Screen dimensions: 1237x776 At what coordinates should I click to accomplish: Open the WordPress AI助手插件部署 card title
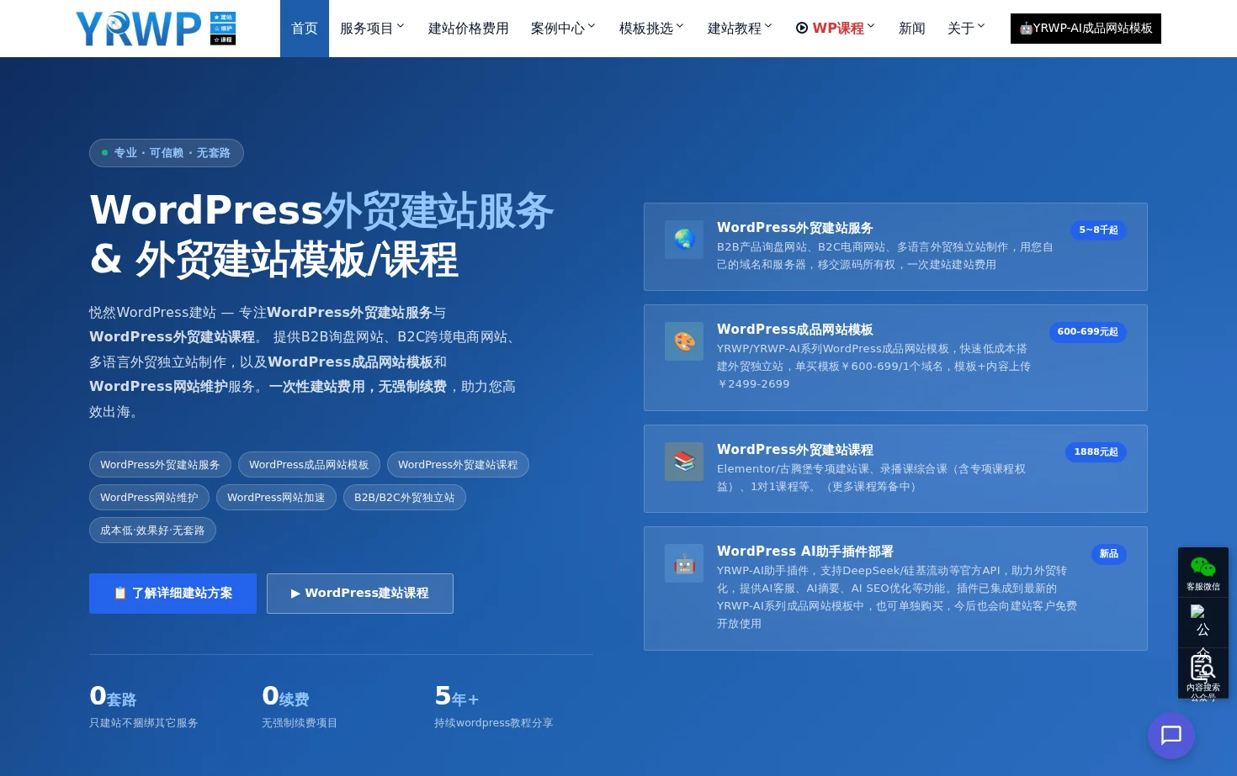tap(805, 552)
